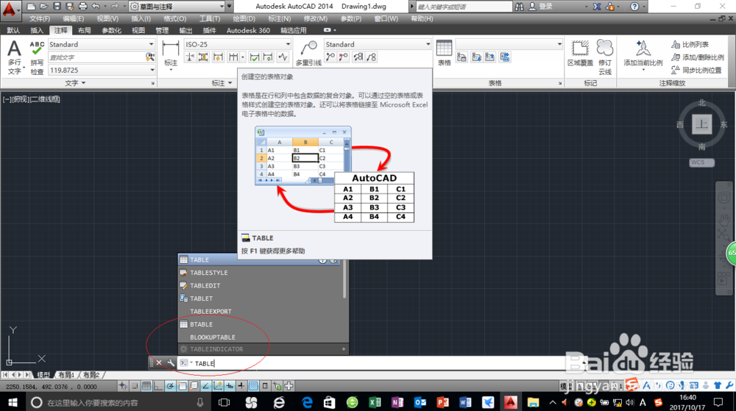The image size is (736, 411).
Task: Click the command suggestion list scrollbar
Action: (x=344, y=280)
